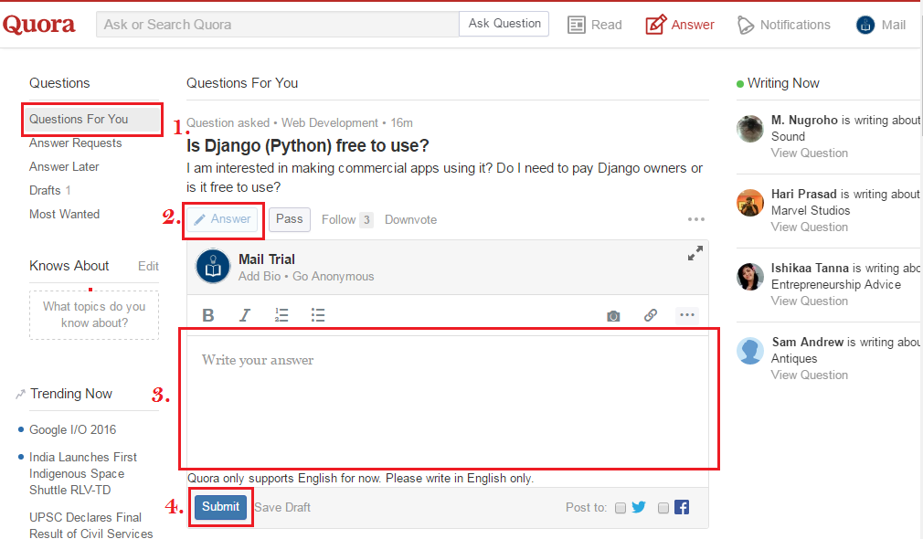This screenshot has width=923, height=539.
Task: Apply bold formatting in editor
Action: click(207, 315)
